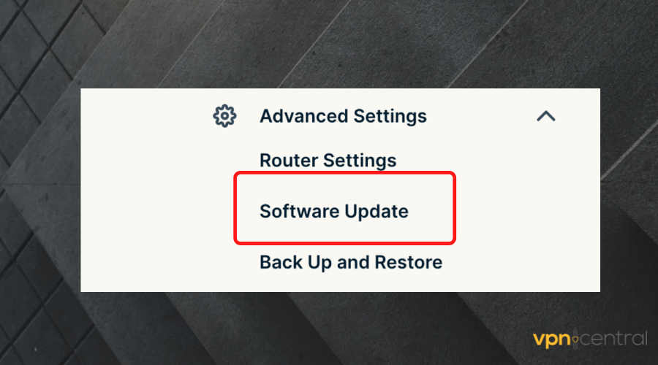Open Router Settings
The height and width of the screenshot is (365, 658).
click(328, 161)
